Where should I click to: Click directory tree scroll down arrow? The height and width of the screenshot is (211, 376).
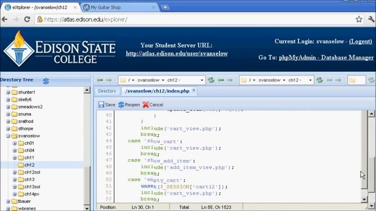pos(87,208)
